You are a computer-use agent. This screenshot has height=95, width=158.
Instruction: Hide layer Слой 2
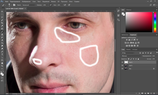(122, 62)
